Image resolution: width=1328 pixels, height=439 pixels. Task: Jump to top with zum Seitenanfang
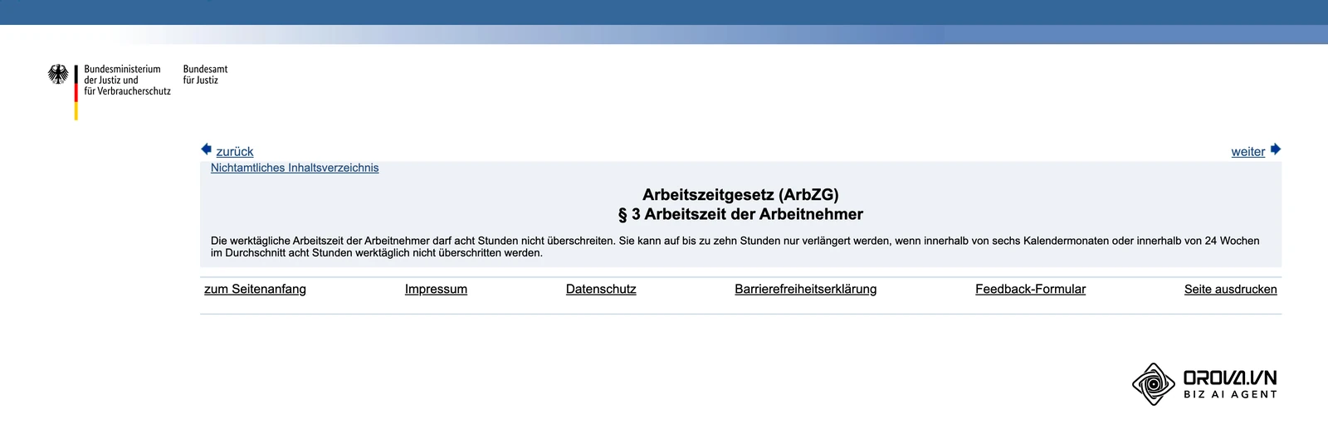pyautogui.click(x=255, y=289)
